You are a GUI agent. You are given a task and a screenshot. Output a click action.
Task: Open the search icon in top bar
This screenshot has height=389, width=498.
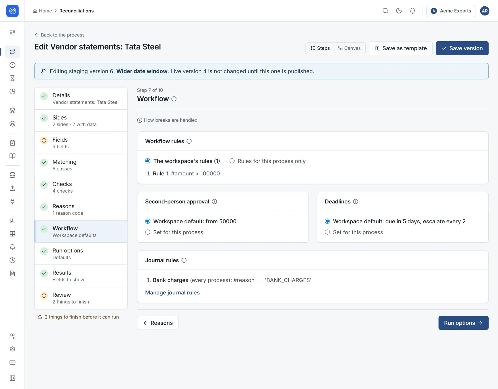point(385,11)
